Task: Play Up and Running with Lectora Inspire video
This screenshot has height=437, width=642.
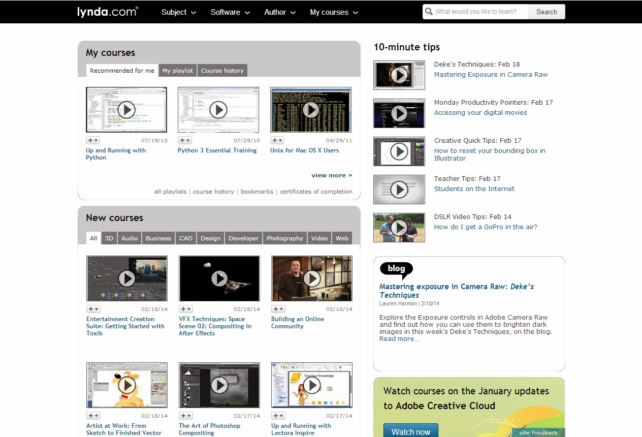Action: click(x=312, y=385)
